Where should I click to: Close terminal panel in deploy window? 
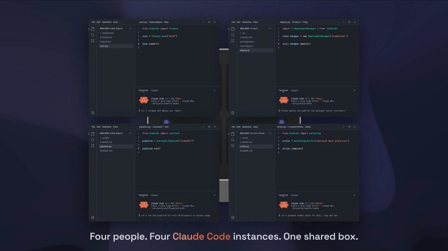point(354,90)
